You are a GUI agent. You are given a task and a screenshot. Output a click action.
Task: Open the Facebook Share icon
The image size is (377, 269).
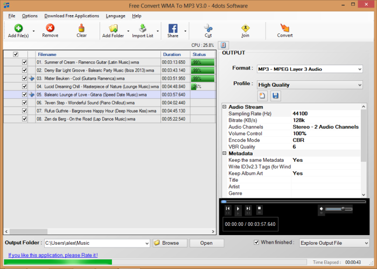coord(173,28)
